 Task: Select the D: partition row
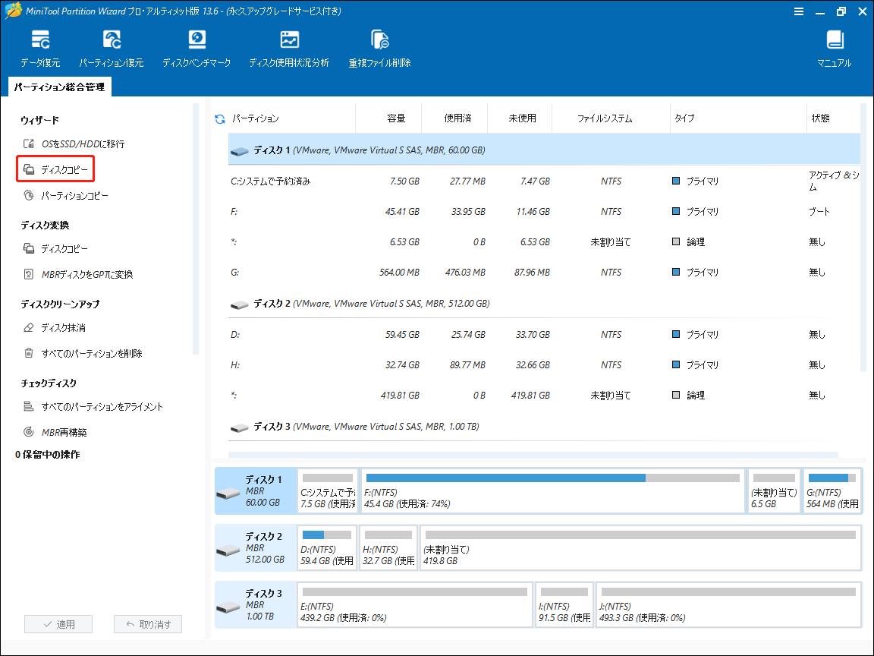pyautogui.click(x=544, y=335)
